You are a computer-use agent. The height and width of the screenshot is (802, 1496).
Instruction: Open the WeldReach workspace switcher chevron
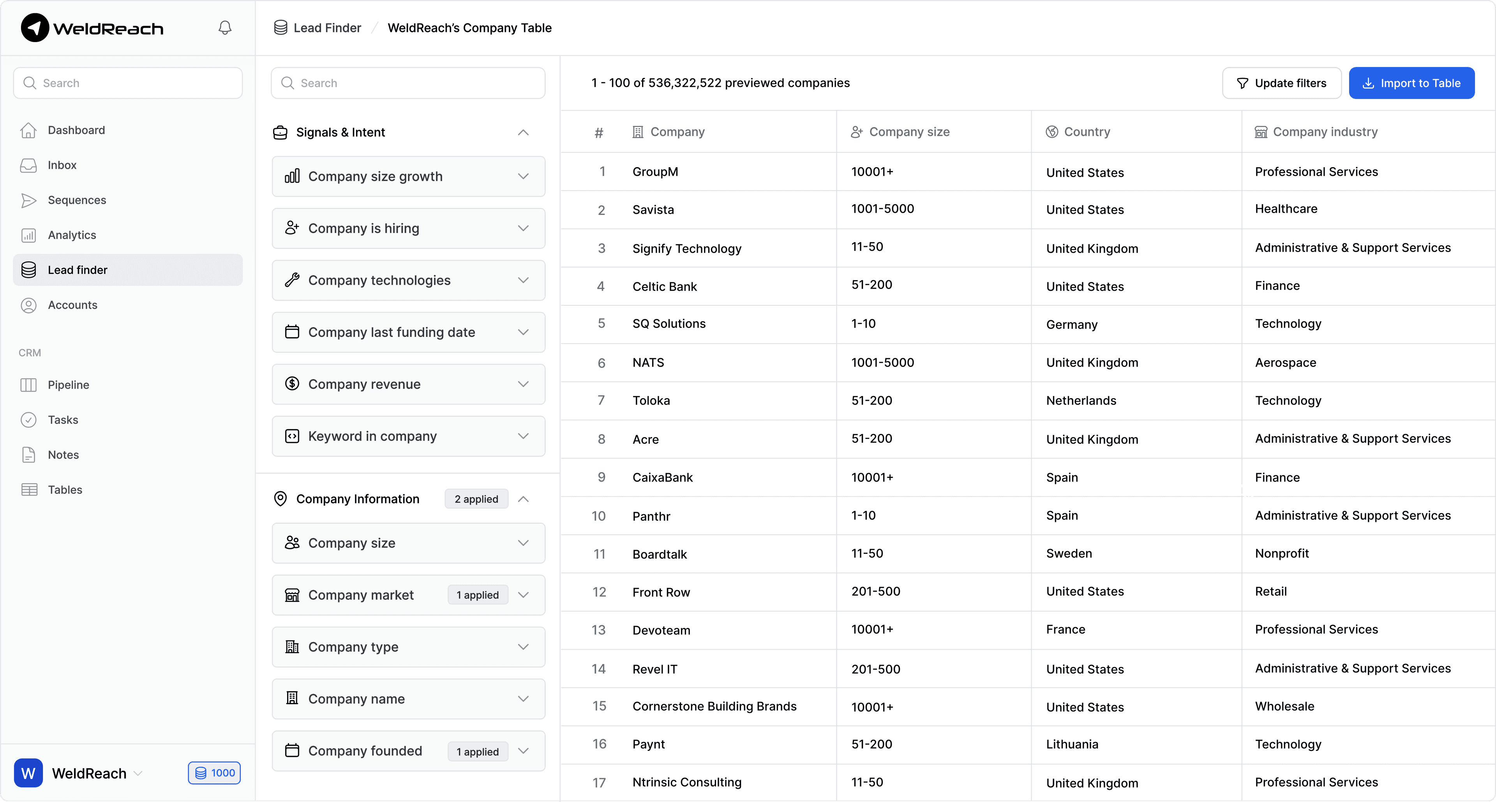[x=138, y=774]
